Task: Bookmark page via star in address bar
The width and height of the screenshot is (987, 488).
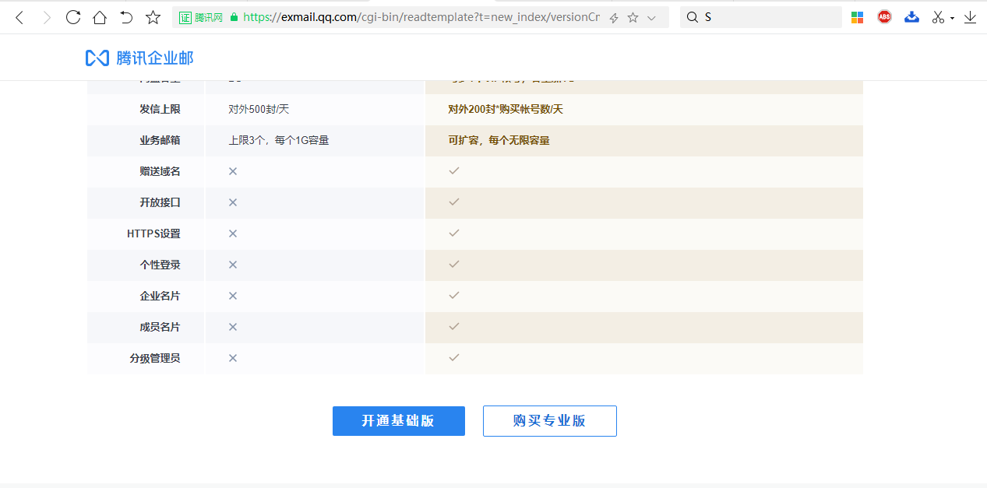Action: click(x=633, y=16)
